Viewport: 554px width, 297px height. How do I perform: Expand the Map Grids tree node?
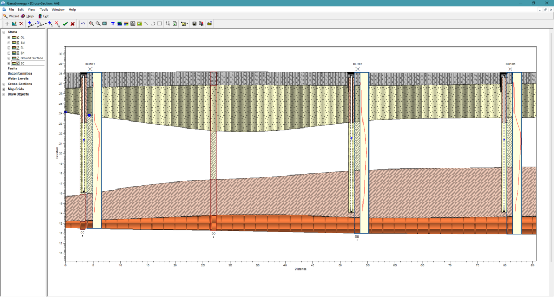tap(4, 89)
